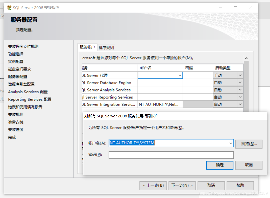Confirm with the 确定 button
The image size is (270, 198).
pyautogui.click(x=220, y=165)
